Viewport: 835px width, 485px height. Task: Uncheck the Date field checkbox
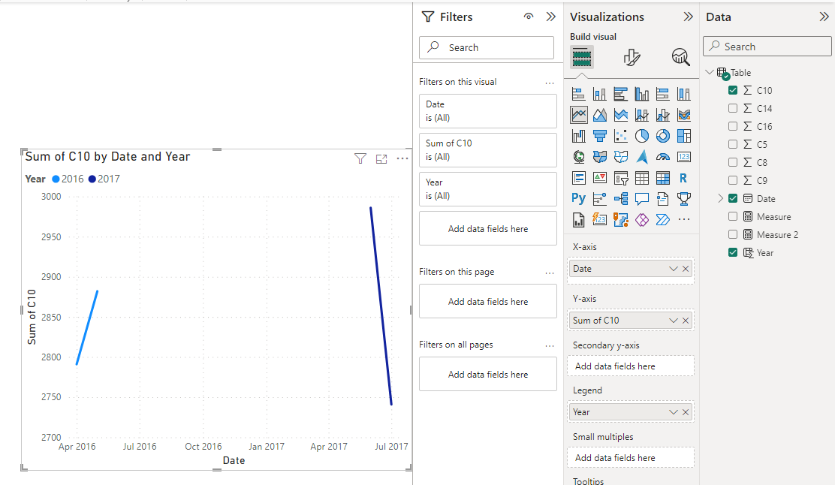click(733, 198)
